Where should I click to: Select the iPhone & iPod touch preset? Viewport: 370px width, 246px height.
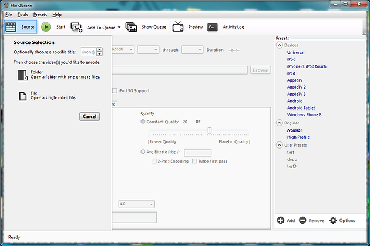click(x=307, y=66)
